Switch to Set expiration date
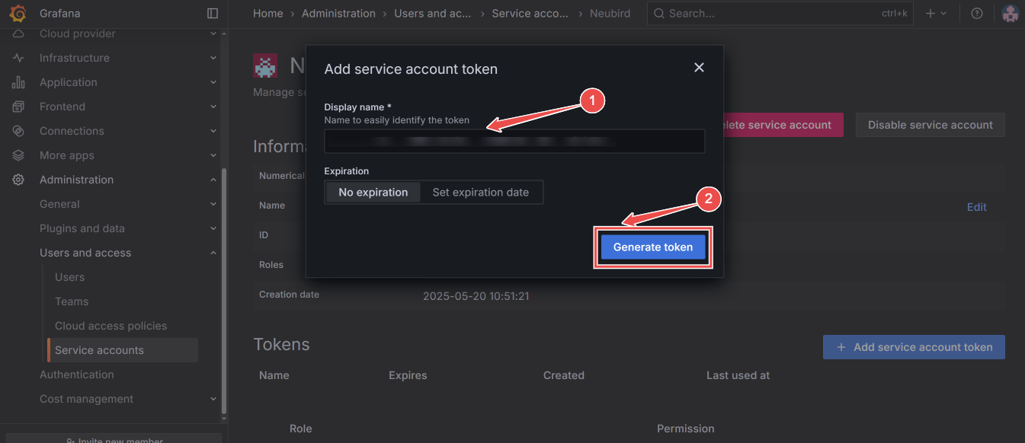The image size is (1025, 443). pyautogui.click(x=482, y=192)
